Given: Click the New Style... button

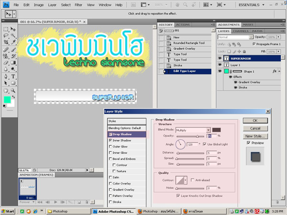Looking at the screenshot, I should tap(255, 136).
